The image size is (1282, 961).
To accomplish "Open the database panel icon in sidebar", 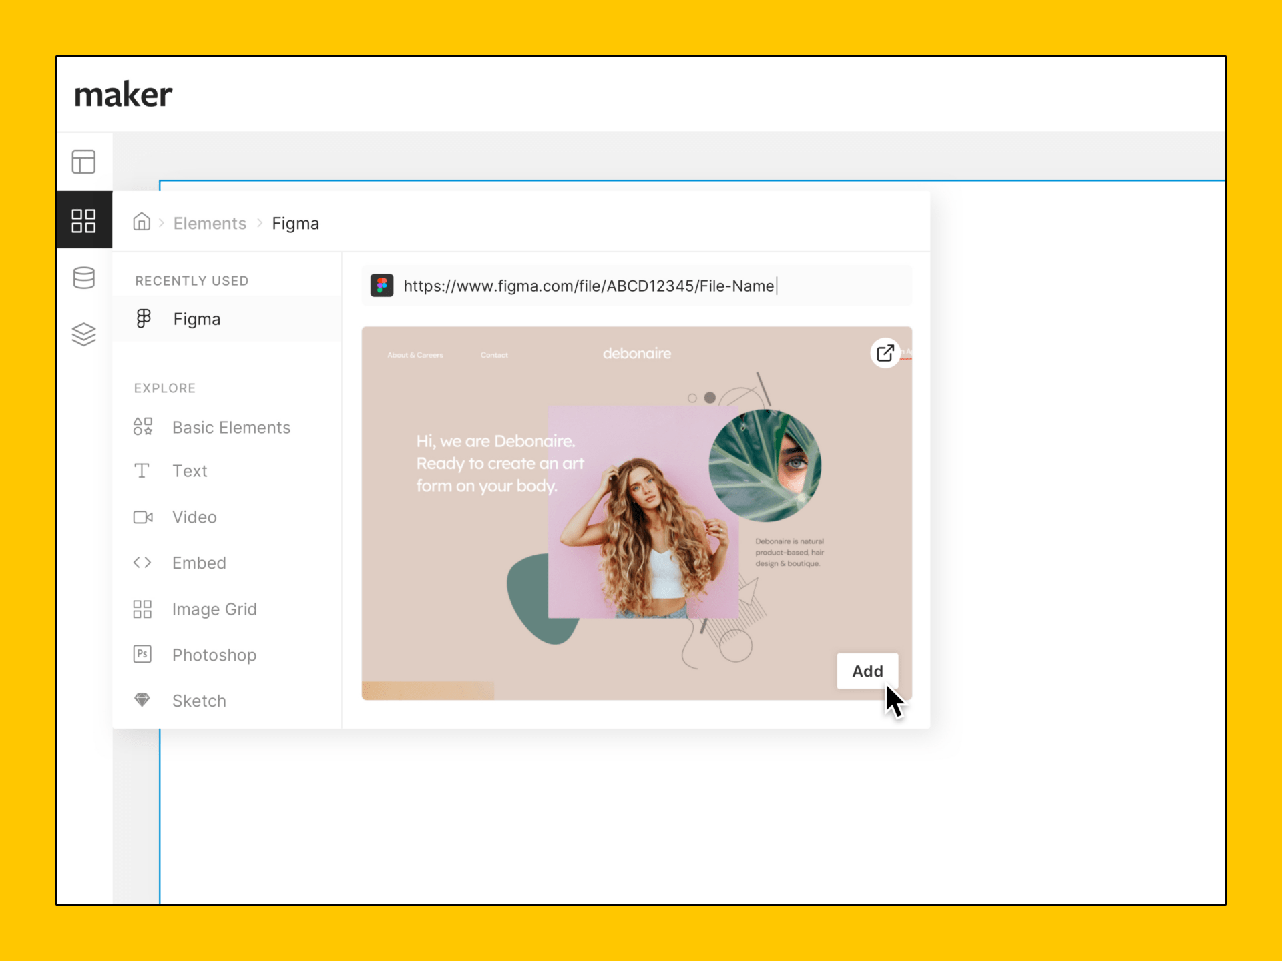I will (83, 277).
